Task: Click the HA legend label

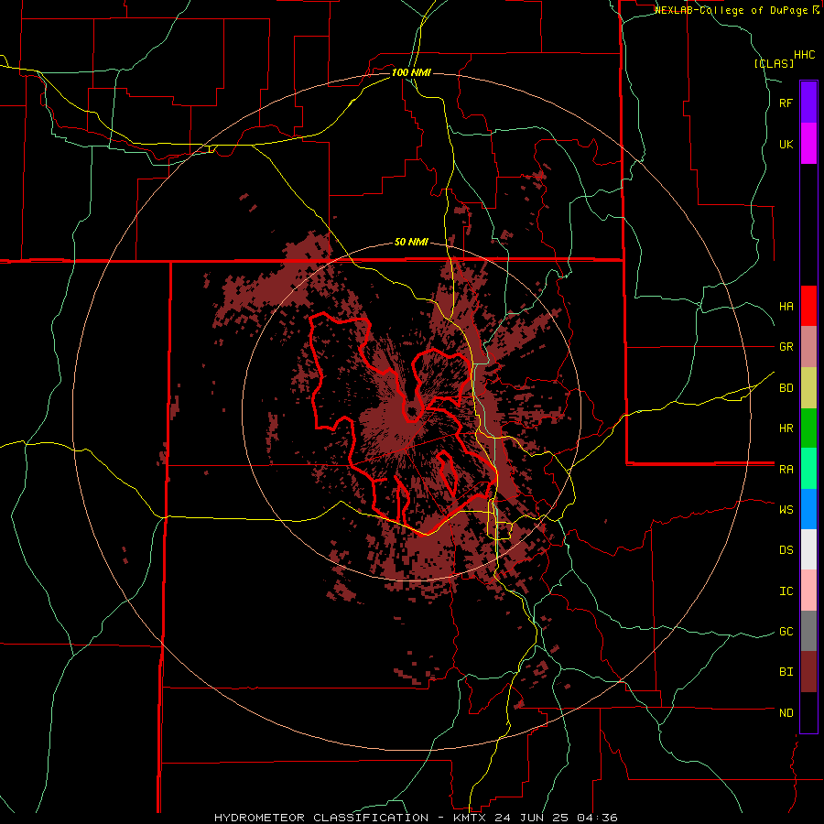Action: (x=786, y=307)
